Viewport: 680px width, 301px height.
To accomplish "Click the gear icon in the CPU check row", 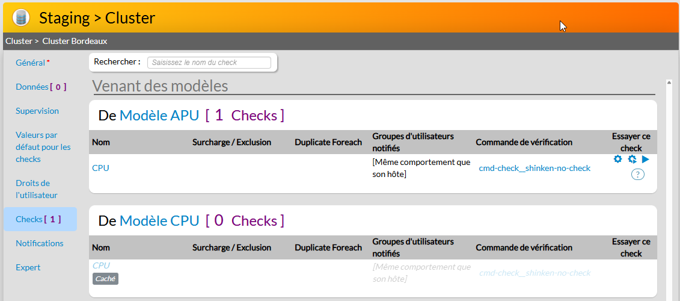I will tap(617, 160).
